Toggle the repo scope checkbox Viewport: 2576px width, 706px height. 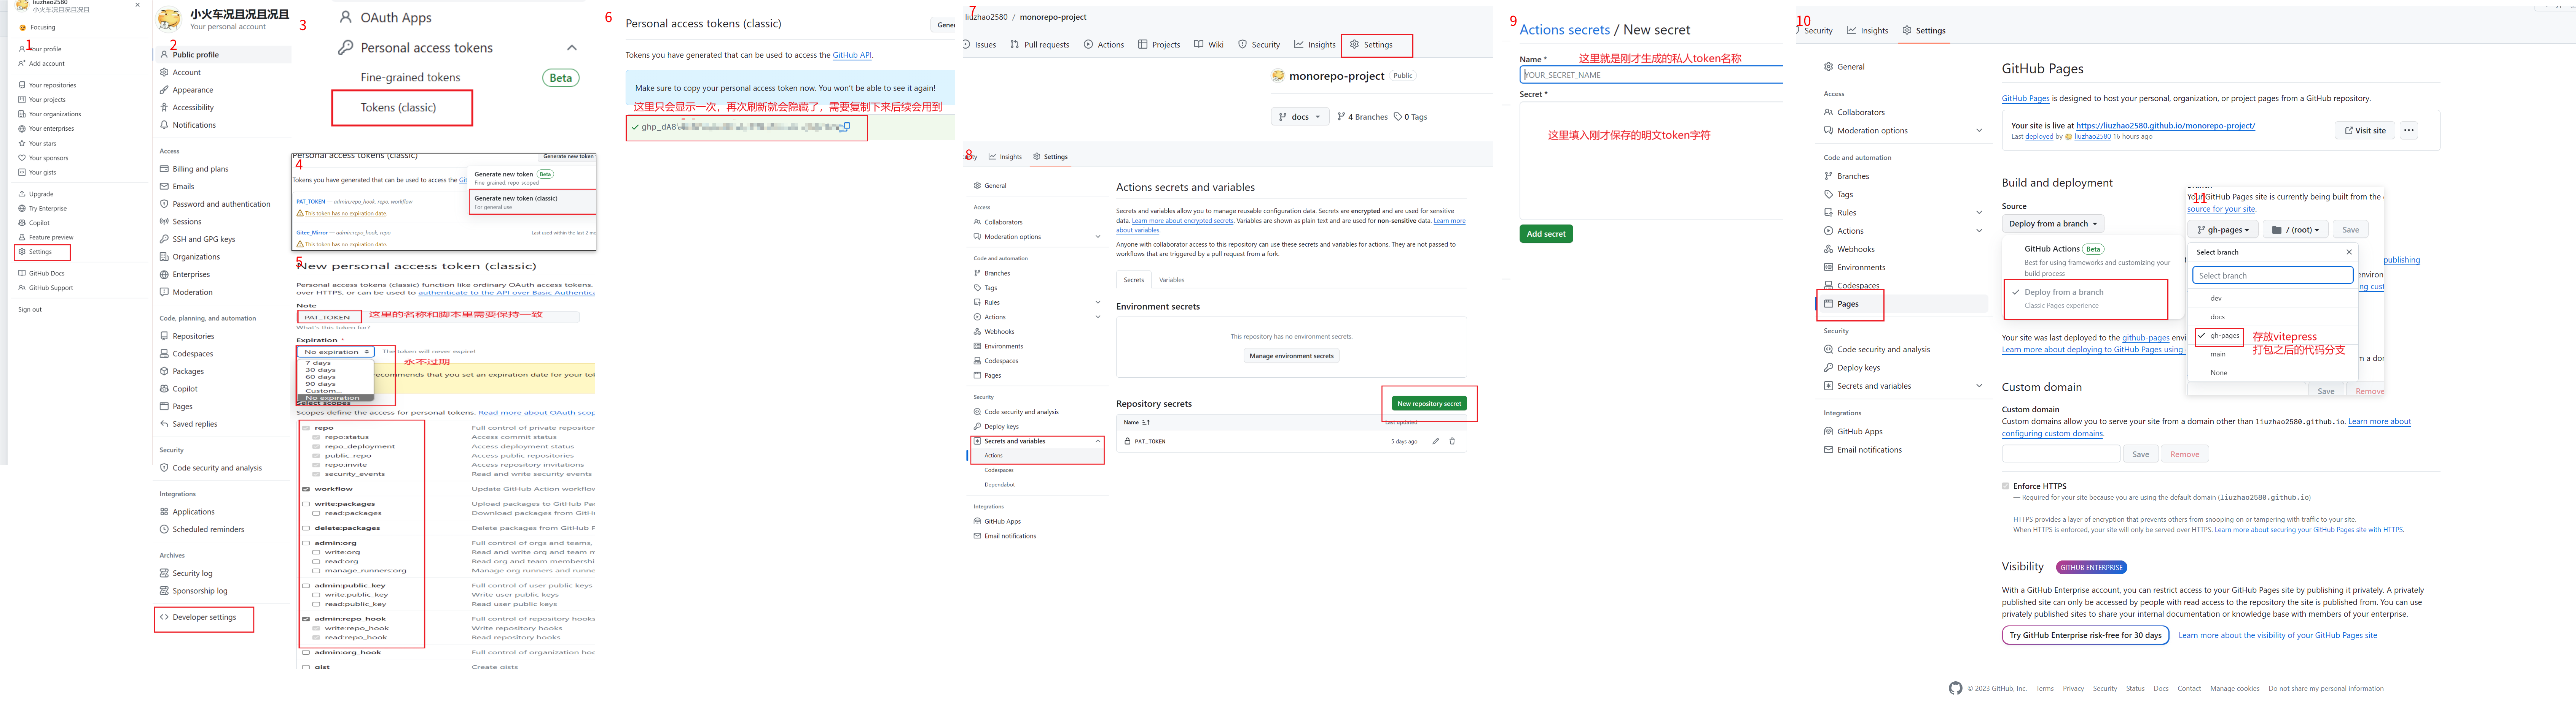tap(306, 427)
